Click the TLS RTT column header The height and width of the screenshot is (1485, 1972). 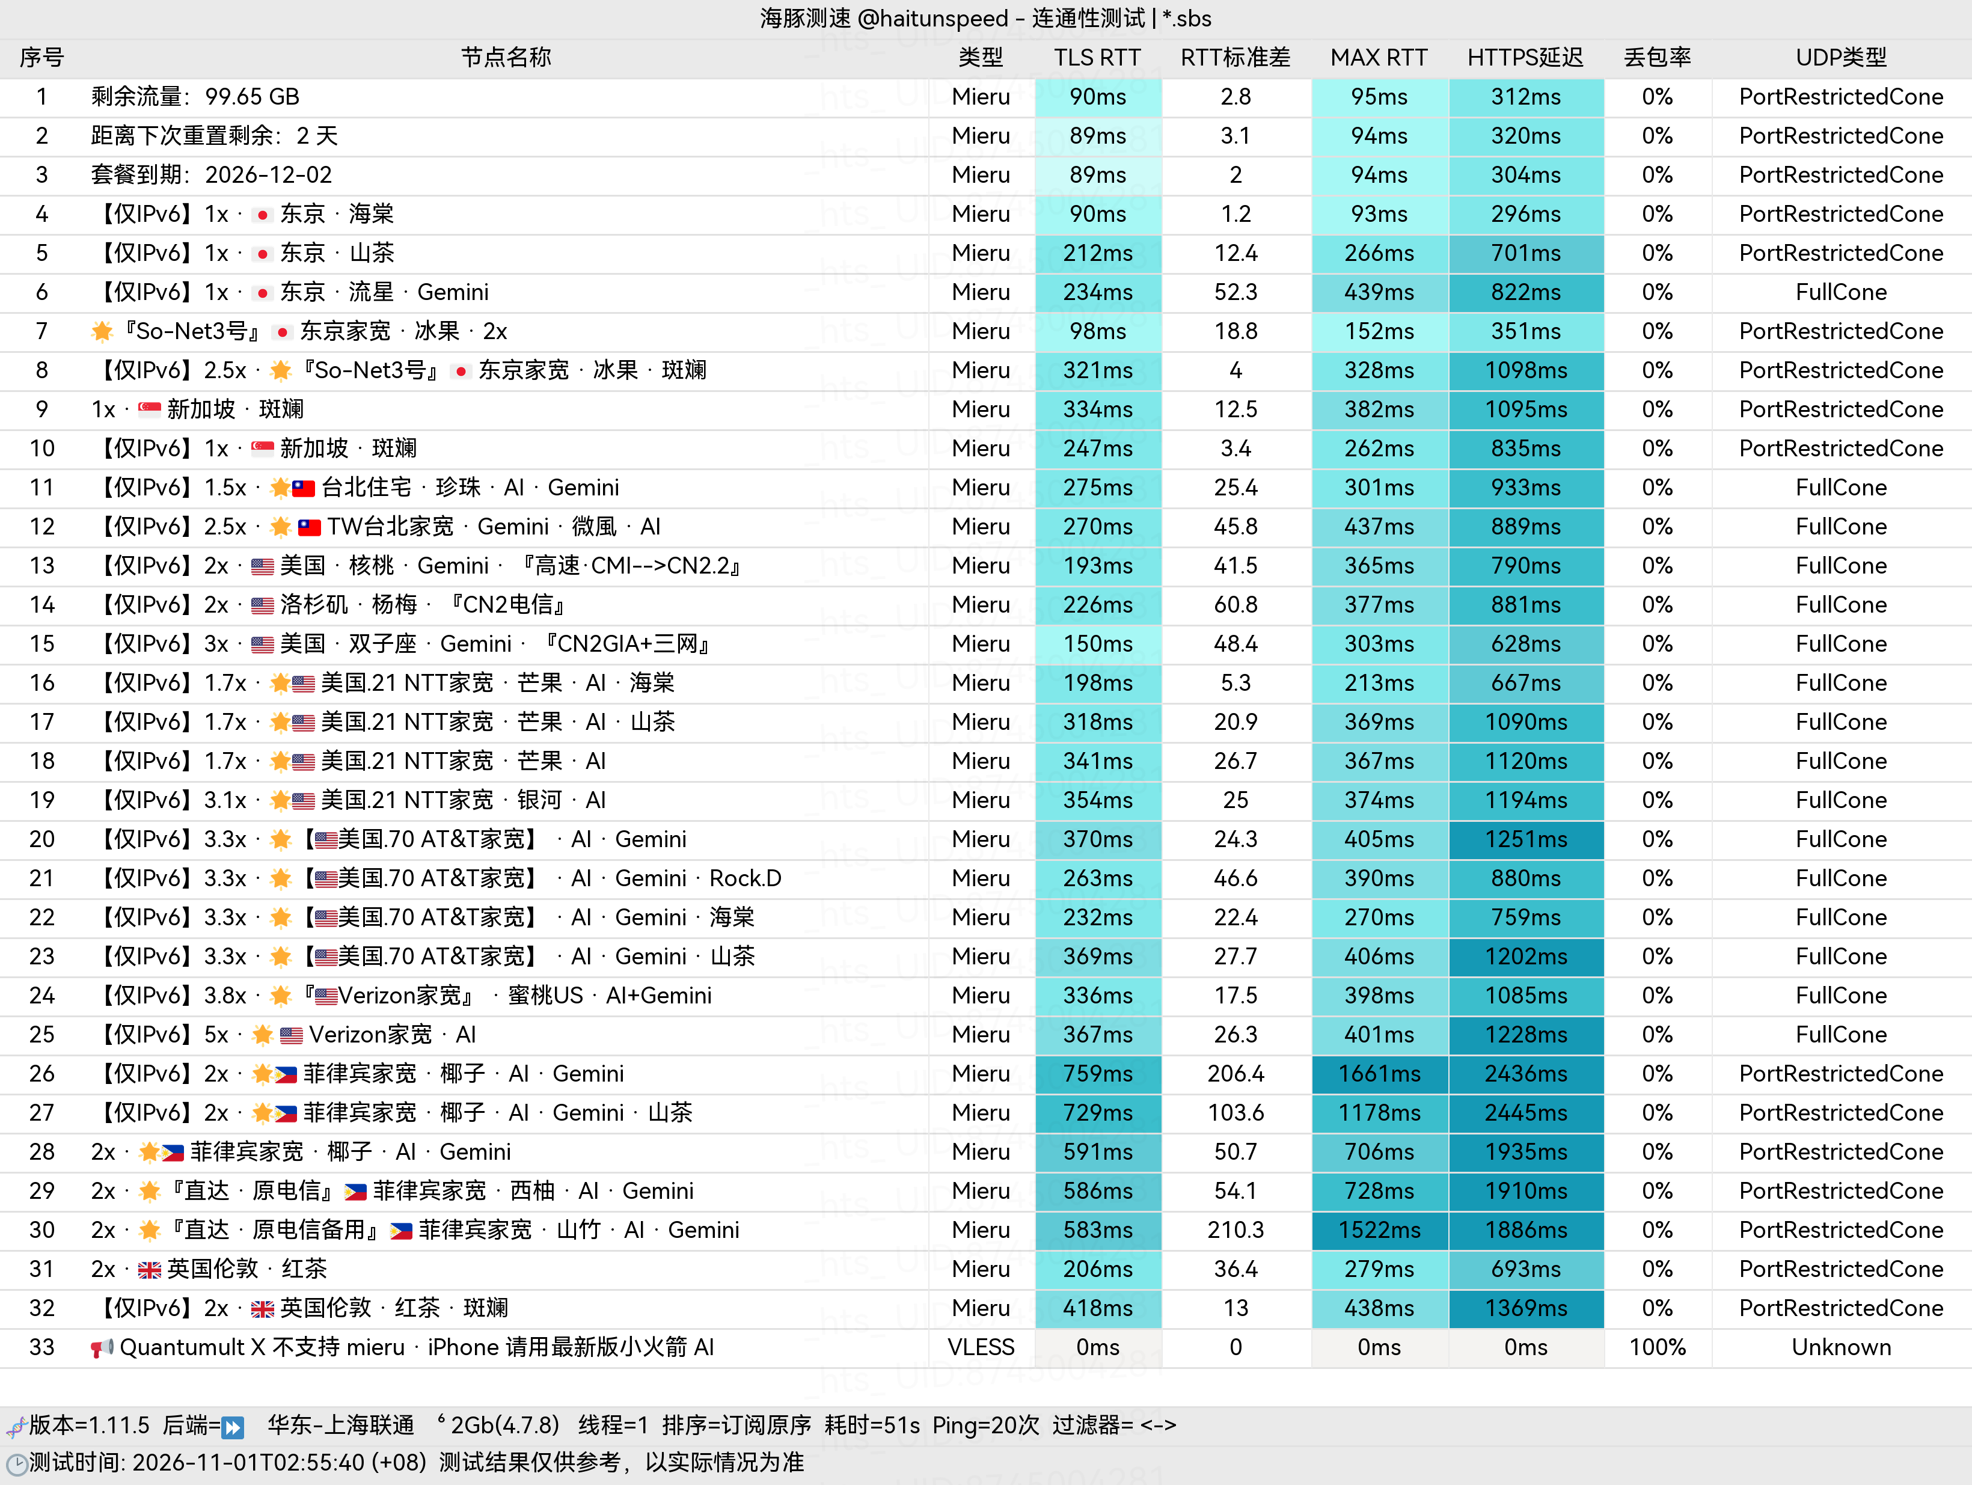pos(1097,58)
